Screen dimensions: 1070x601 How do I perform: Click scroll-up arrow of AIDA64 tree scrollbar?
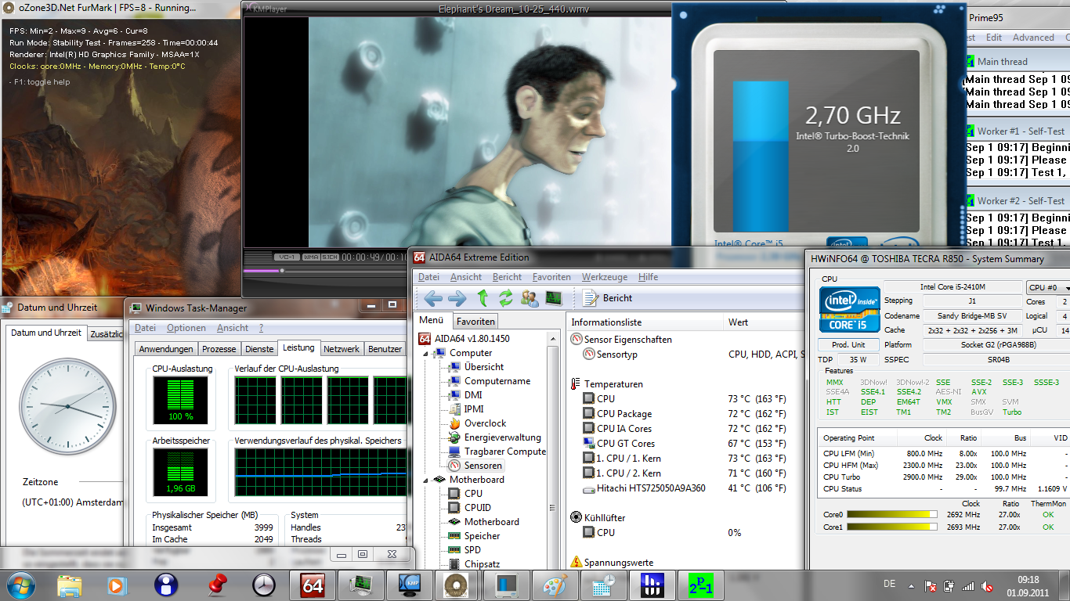click(x=555, y=337)
